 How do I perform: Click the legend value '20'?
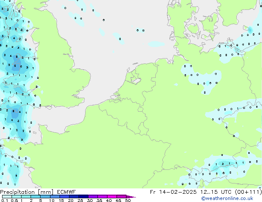coord(71,200)
